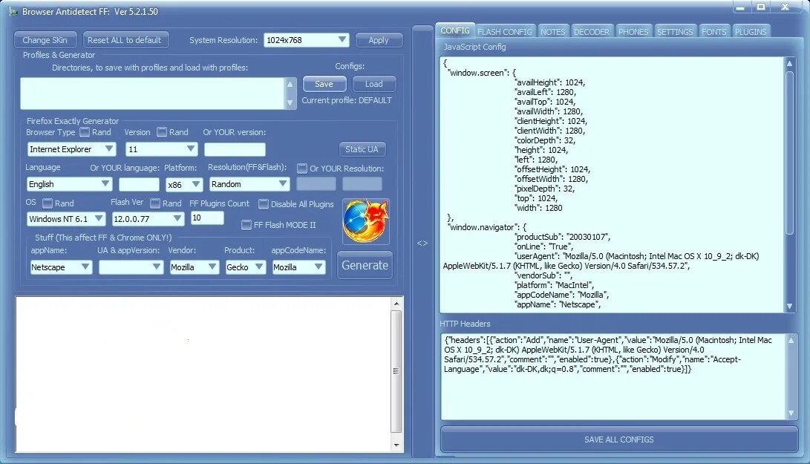The image size is (810, 464).
Task: Click the empty output text area
Action: coord(204,374)
